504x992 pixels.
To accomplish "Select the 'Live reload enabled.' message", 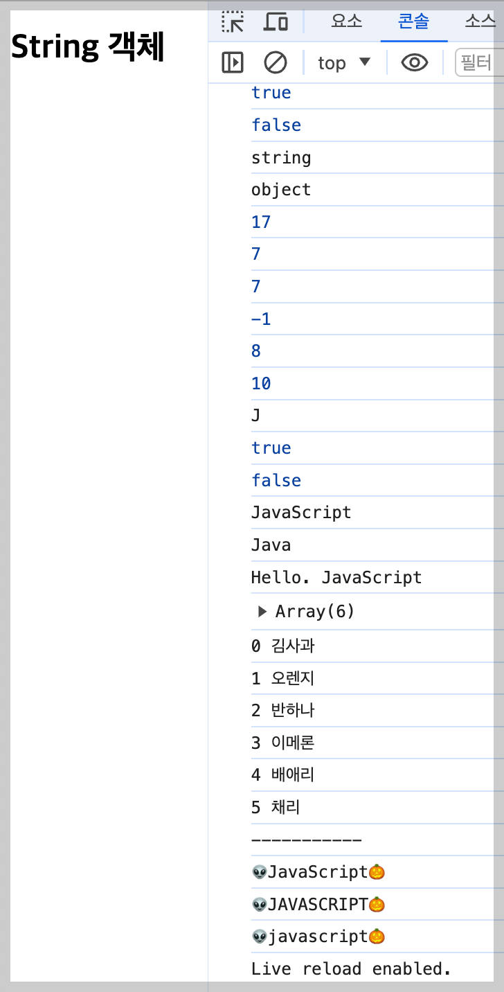I will (352, 968).
